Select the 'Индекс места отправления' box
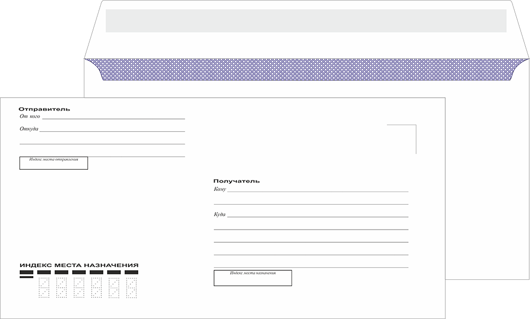The image size is (530, 319). tap(54, 163)
